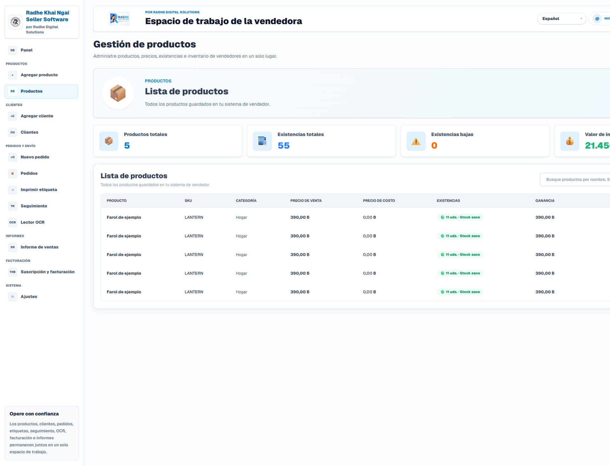Click the DB icon beside Panel
This screenshot has height=466, width=610.
12,50
